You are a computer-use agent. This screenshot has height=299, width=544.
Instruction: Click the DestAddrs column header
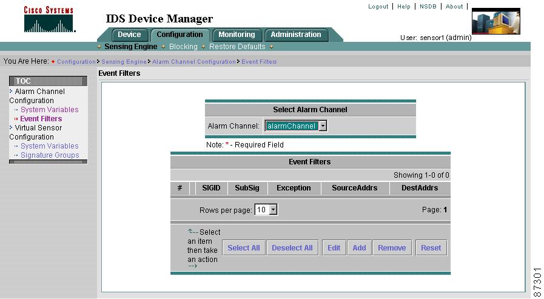[x=420, y=188]
